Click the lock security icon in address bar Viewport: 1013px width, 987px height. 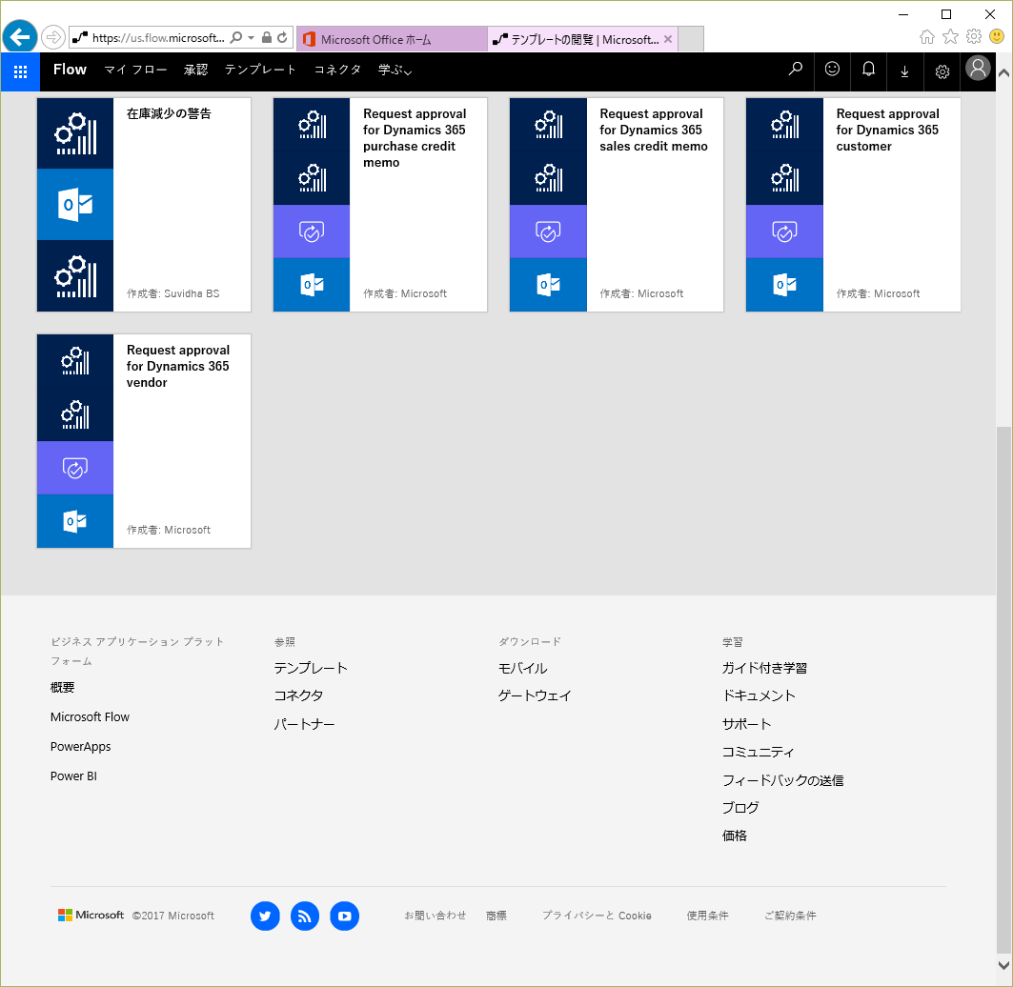pos(266,37)
